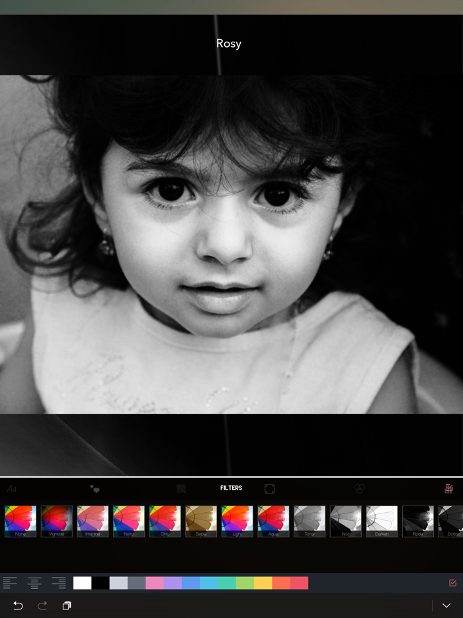Pick the white color swatch
Viewport: 463px width, 618px height.
point(83,583)
